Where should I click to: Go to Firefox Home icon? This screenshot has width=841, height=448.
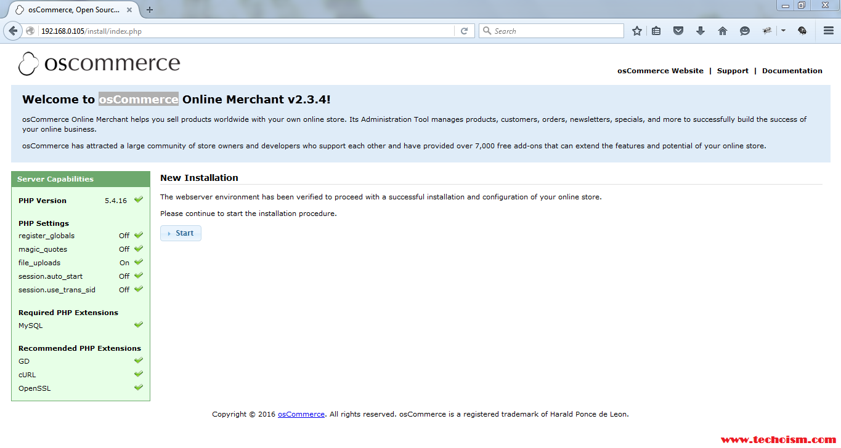(723, 31)
